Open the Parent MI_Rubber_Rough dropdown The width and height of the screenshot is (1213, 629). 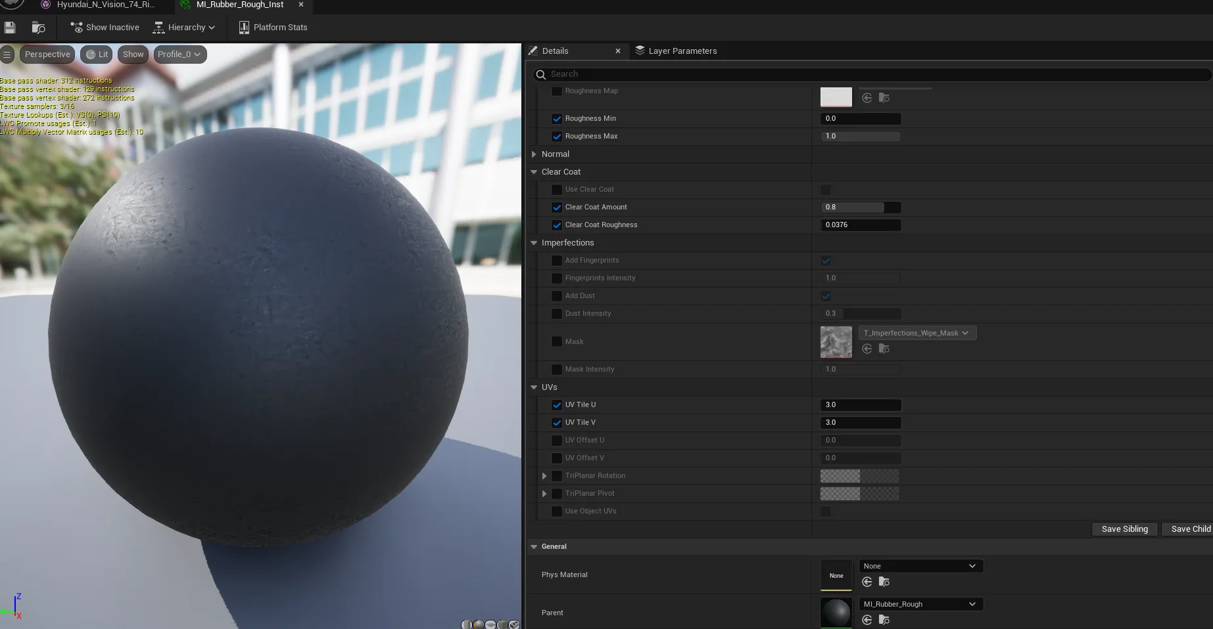(x=921, y=604)
